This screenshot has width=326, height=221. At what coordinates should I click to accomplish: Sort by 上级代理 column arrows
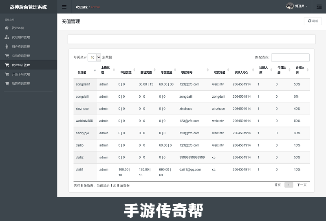(x=114, y=70)
